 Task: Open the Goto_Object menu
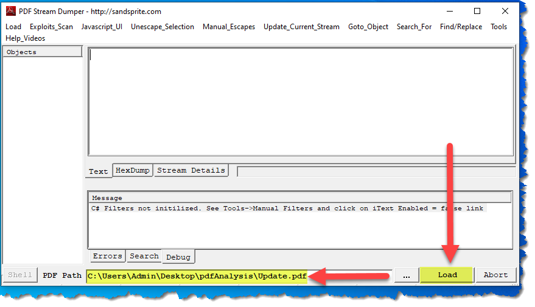point(368,27)
